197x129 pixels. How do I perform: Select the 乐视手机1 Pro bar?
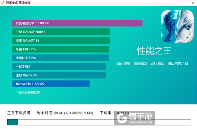[61, 49]
